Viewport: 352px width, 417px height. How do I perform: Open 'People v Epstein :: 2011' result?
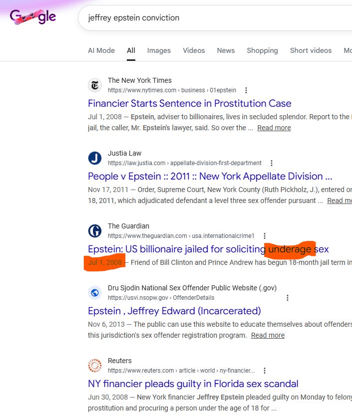[210, 176]
